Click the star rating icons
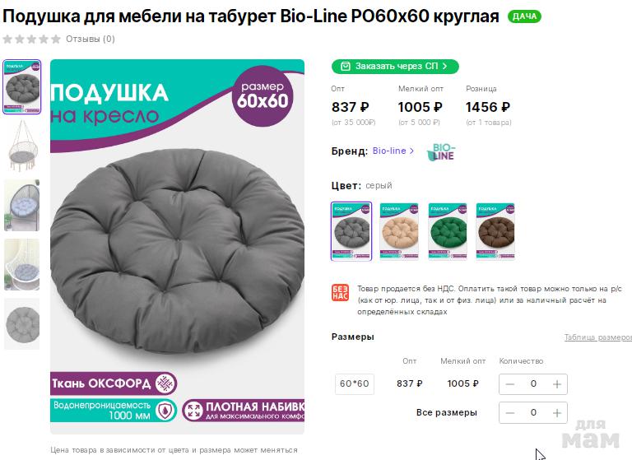Viewport: 632px width, 460px height. (x=31, y=39)
